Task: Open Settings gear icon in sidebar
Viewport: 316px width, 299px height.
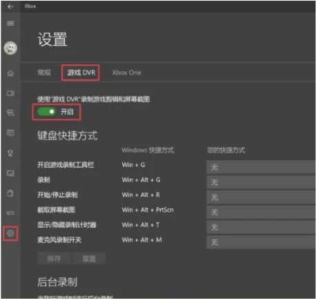Action: [x=10, y=233]
